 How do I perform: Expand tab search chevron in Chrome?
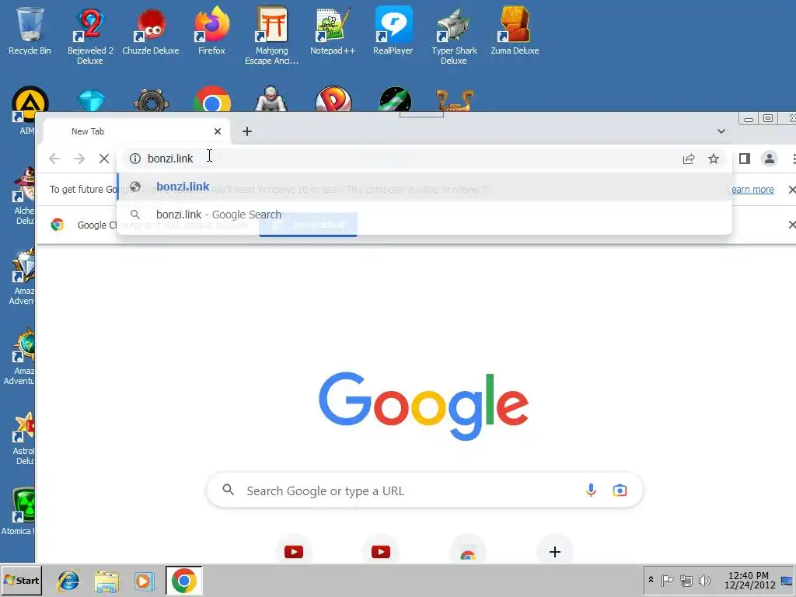[721, 131]
